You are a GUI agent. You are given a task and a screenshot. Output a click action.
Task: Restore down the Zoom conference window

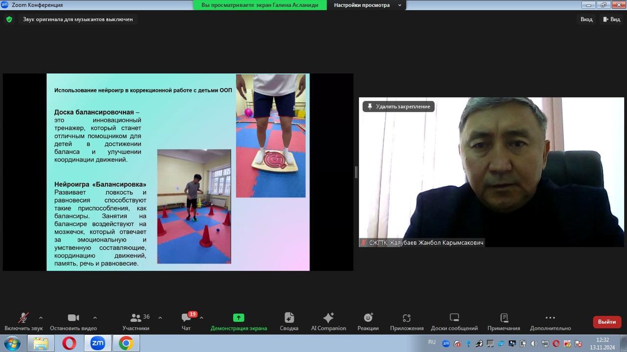point(603,5)
